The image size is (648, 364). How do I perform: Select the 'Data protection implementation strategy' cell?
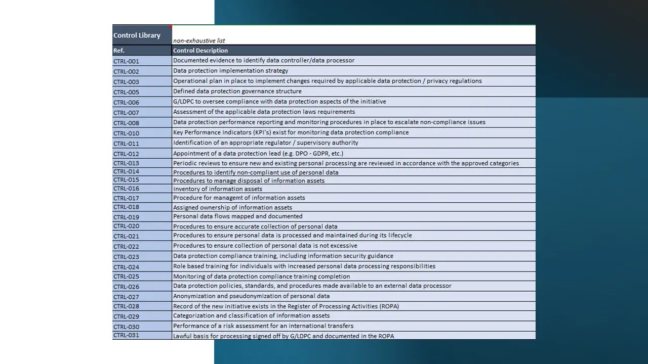pyautogui.click(x=231, y=71)
